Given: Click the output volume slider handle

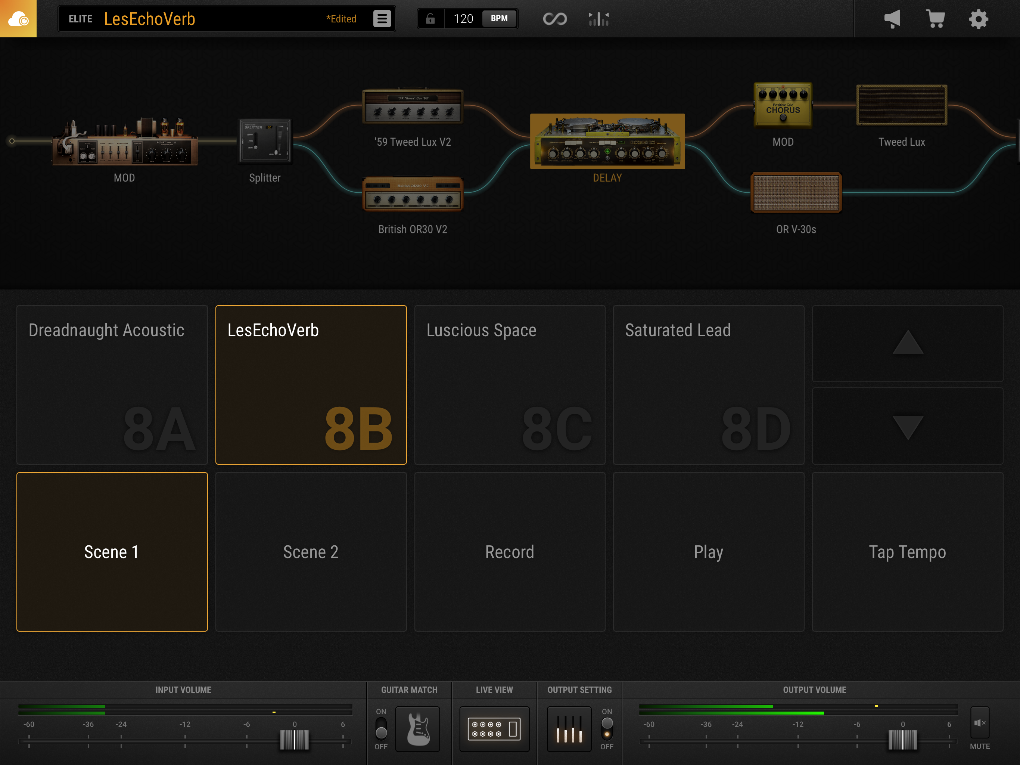Looking at the screenshot, I should coord(902,740).
